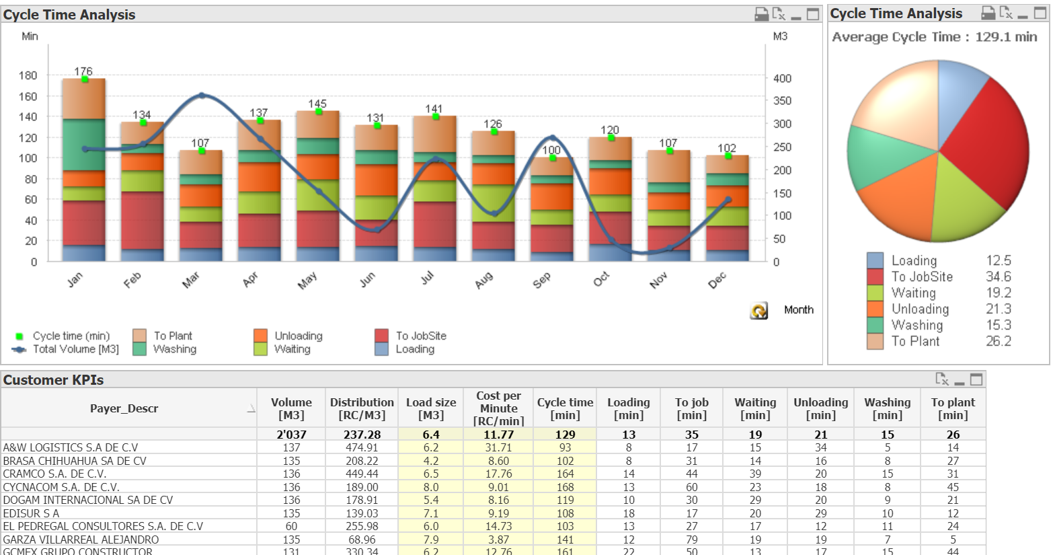This screenshot has height=555, width=1053.
Task: Cycle the Month dimension group icon
Action: click(x=759, y=310)
